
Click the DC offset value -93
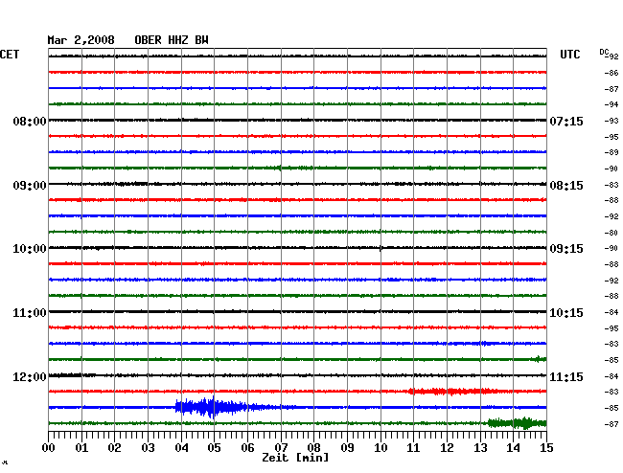[x=611, y=121]
